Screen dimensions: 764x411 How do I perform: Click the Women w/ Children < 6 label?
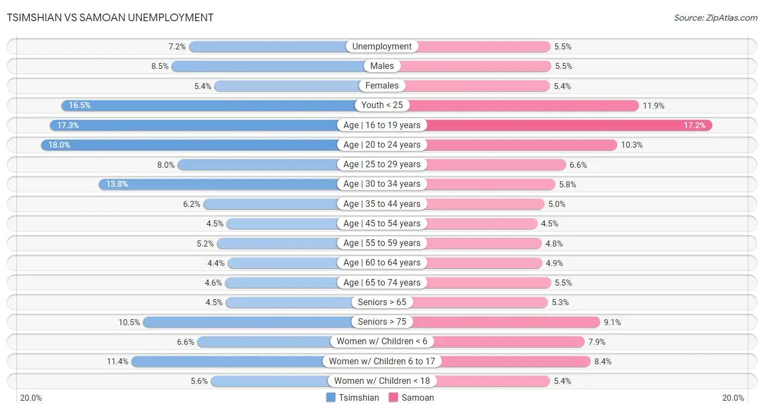click(382, 342)
